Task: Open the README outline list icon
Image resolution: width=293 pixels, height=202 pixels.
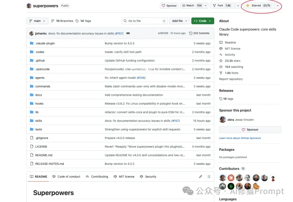Action: (x=209, y=176)
